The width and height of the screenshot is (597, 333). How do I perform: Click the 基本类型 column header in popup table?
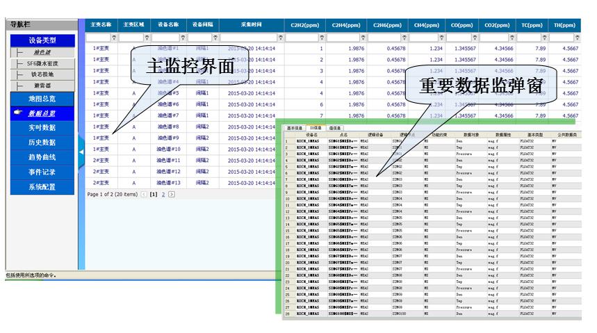click(x=535, y=135)
